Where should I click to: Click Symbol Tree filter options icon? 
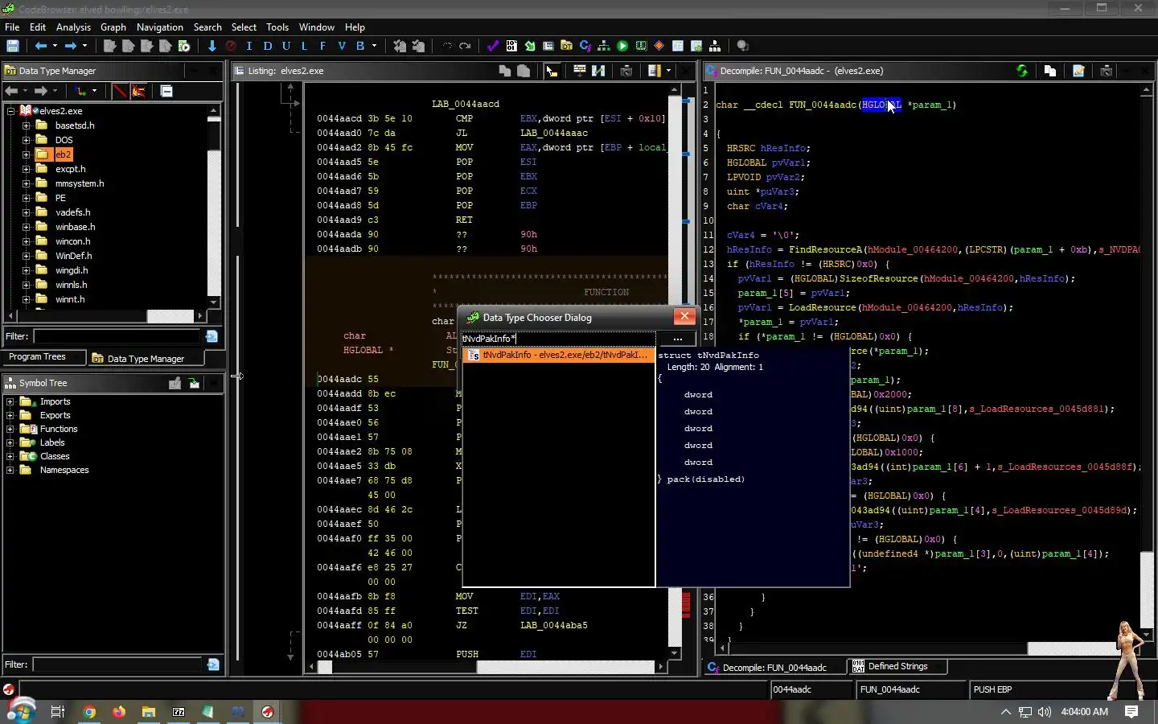213,664
